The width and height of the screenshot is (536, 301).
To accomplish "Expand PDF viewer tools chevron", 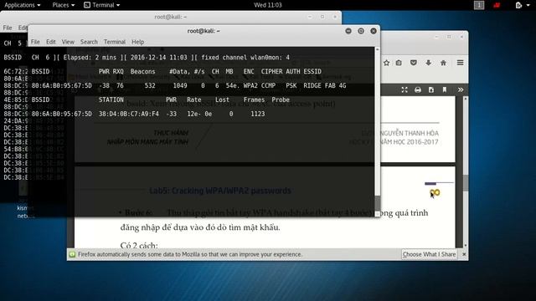I will 461,89.
